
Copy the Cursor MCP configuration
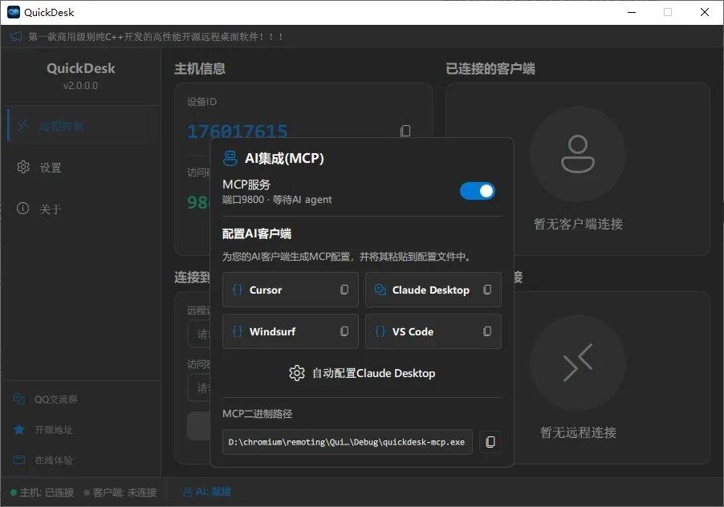344,290
